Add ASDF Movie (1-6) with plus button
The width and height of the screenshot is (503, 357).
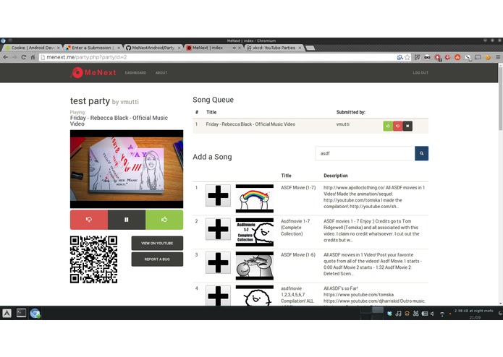coord(218,262)
